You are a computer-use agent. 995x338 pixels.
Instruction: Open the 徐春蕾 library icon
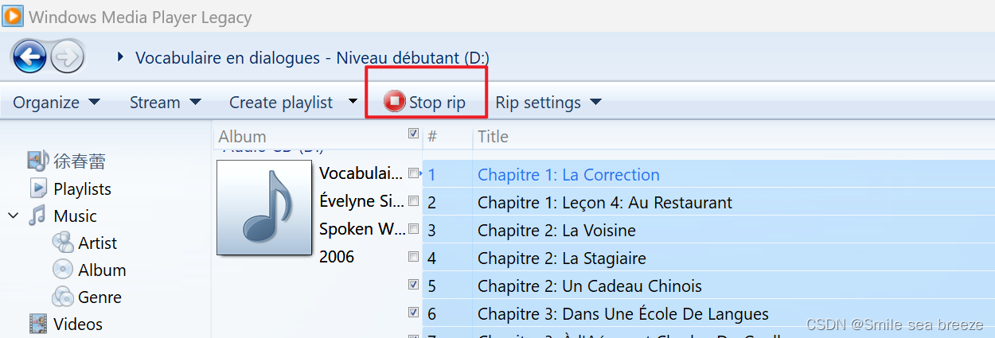tap(38, 161)
